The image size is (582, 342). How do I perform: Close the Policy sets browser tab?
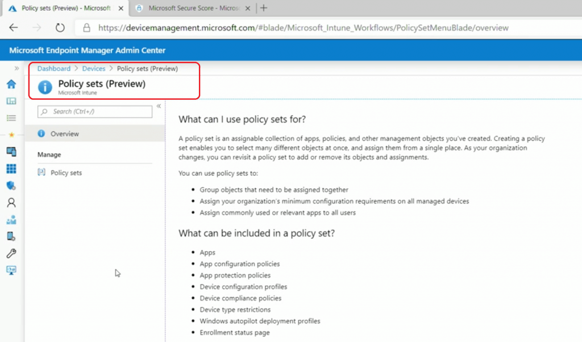(120, 8)
